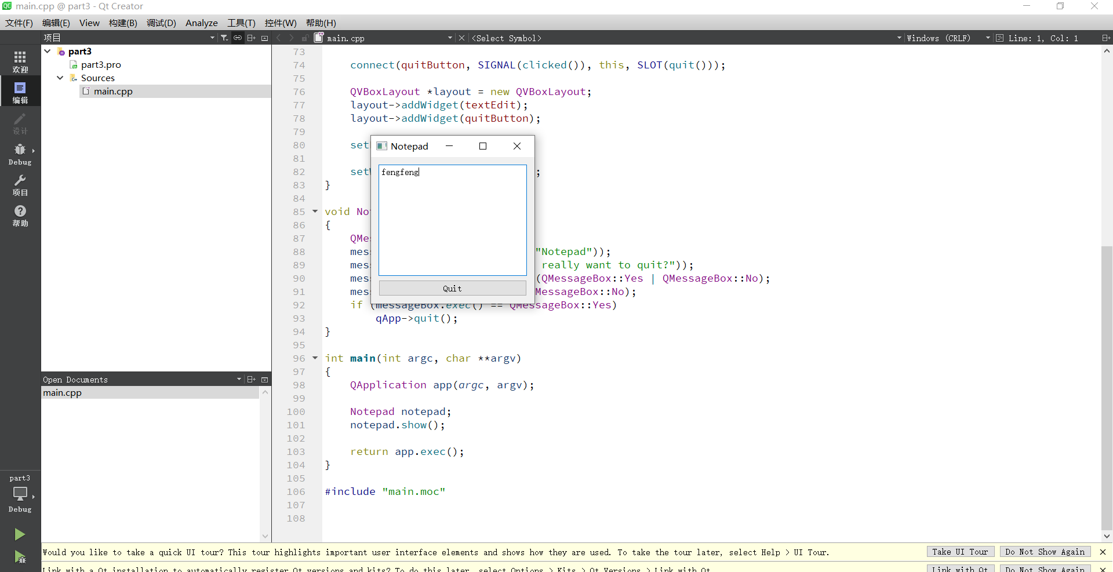The height and width of the screenshot is (572, 1113).
Task: Switch to the 编辑 (Edit) mode
Action: [x=20, y=92]
